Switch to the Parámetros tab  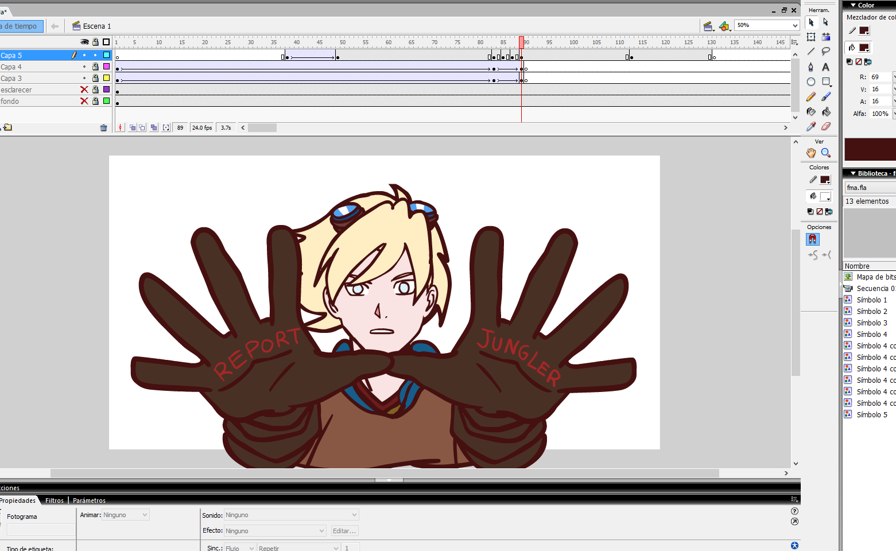[x=90, y=500]
